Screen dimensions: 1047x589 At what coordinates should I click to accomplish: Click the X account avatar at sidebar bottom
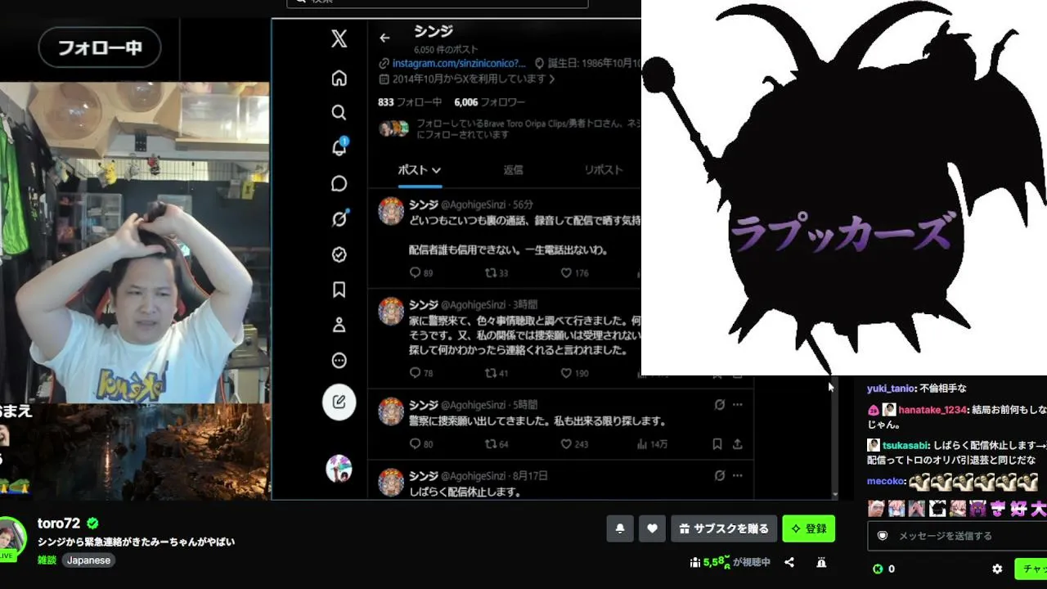339,469
